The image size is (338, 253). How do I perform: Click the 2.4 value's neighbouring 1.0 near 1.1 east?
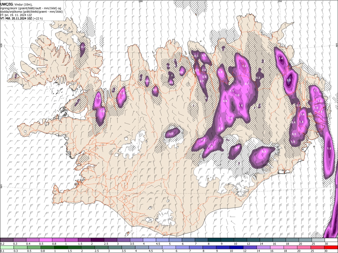coord(320,101)
